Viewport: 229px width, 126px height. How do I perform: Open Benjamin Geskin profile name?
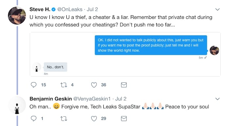[x=51, y=99]
